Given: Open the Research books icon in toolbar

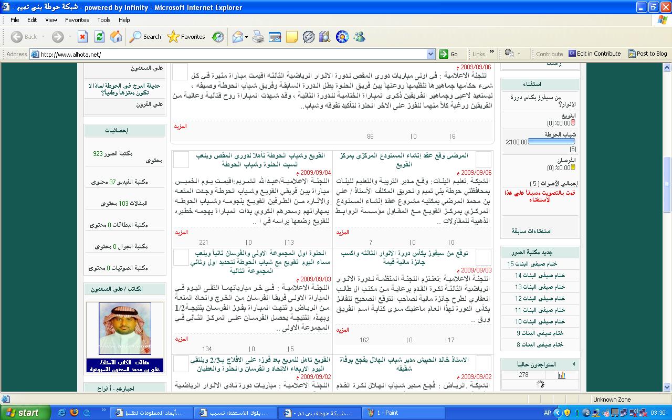Looking at the screenshot, I should point(324,37).
